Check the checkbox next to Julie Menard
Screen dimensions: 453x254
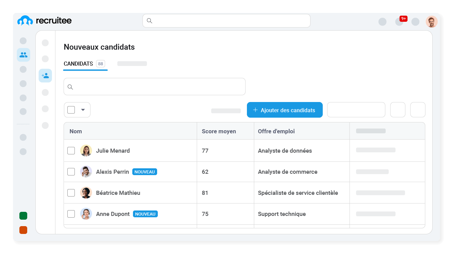(x=71, y=150)
